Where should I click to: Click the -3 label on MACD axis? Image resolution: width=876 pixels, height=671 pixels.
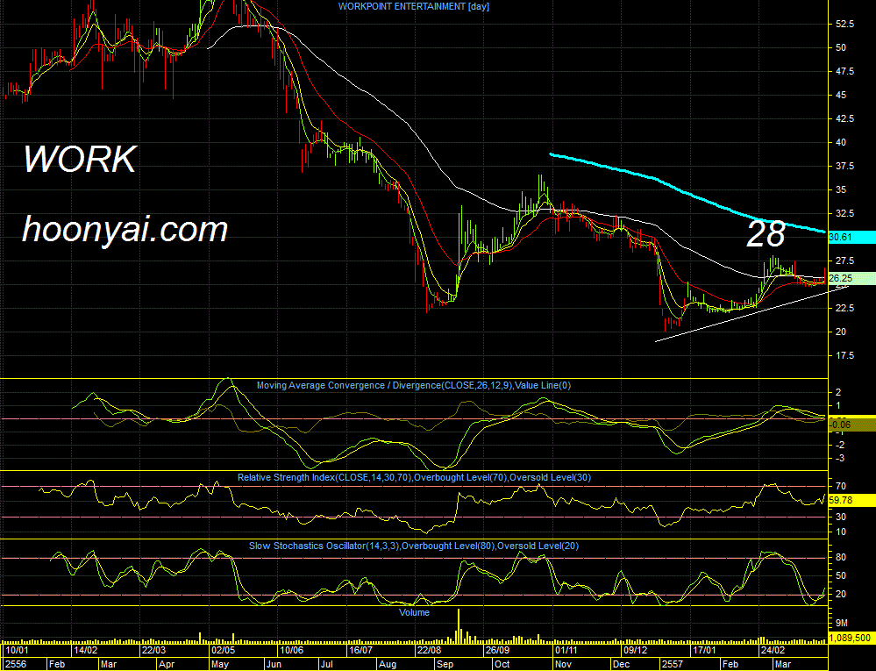[838, 459]
